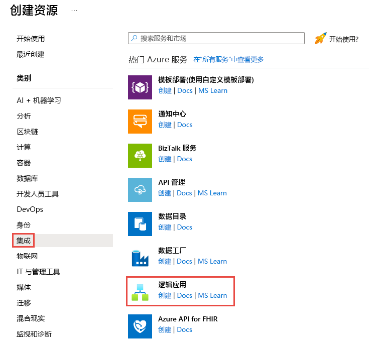The width and height of the screenshot is (377, 342).
Task: Click the 通知中心 service title
Action: coord(172,114)
